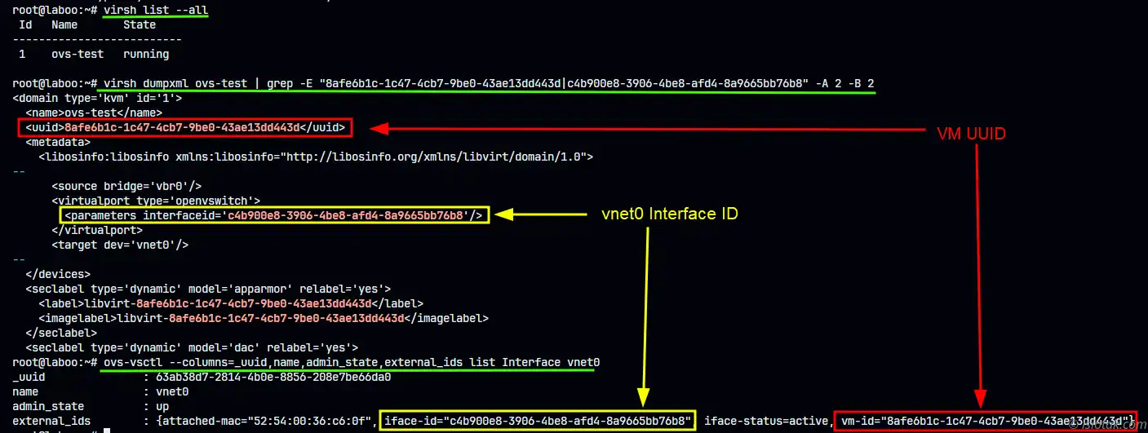Click the 'admin_state' field label

(48, 406)
